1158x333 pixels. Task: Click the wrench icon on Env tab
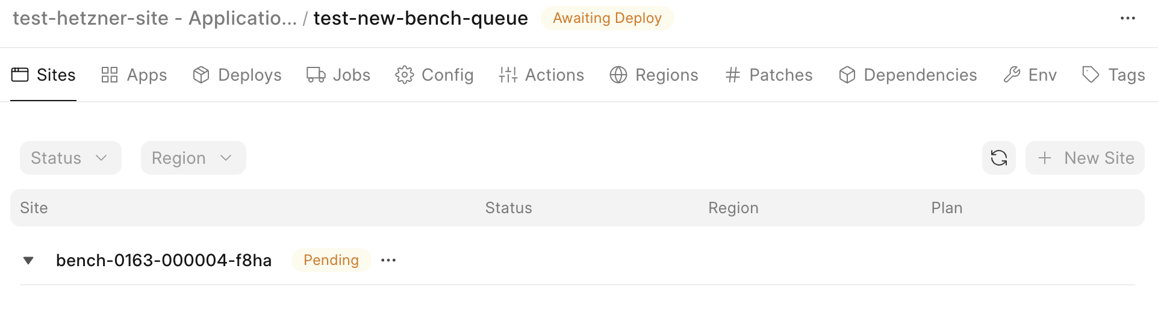tap(1012, 75)
